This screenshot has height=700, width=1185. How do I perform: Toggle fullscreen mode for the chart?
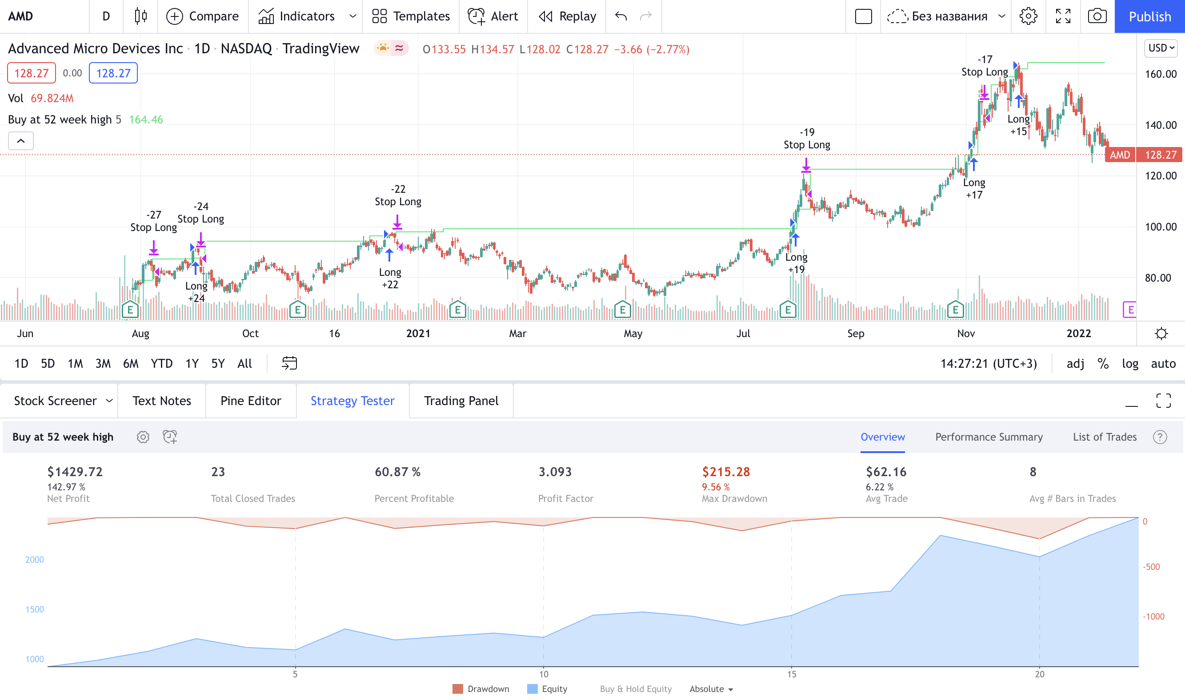pyautogui.click(x=1063, y=16)
